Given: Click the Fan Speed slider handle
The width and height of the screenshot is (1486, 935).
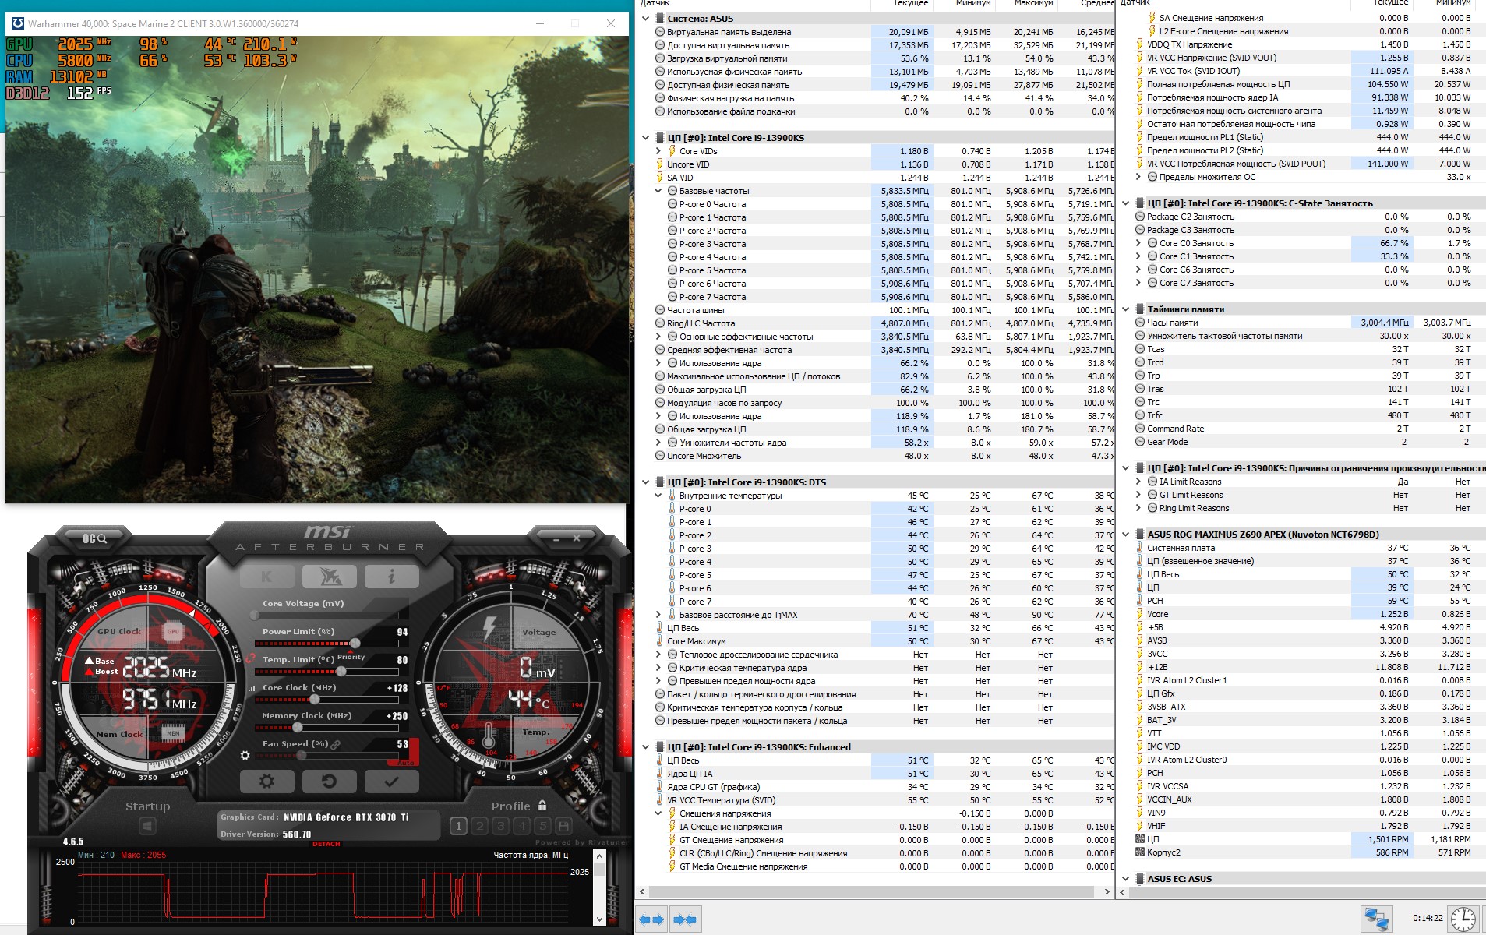Looking at the screenshot, I should [x=301, y=756].
